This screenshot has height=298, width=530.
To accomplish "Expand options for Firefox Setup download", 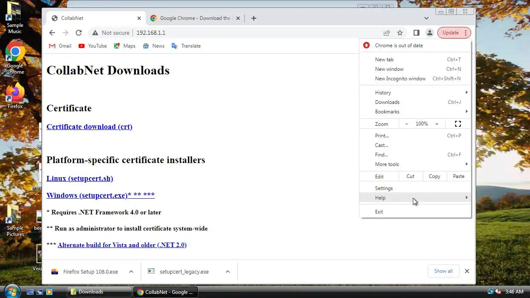I will point(131,272).
